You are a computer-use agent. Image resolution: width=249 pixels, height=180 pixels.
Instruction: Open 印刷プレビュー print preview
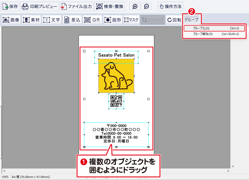pos(39,7)
